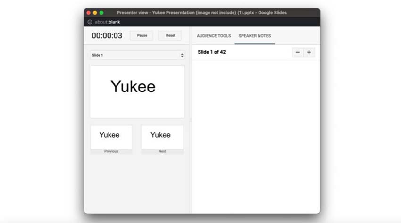Decrease speaker notes text size with minus
The width and height of the screenshot is (401, 223).
[298, 52]
